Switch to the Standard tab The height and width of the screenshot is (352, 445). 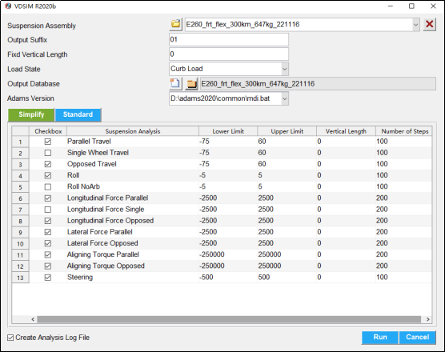(78, 114)
